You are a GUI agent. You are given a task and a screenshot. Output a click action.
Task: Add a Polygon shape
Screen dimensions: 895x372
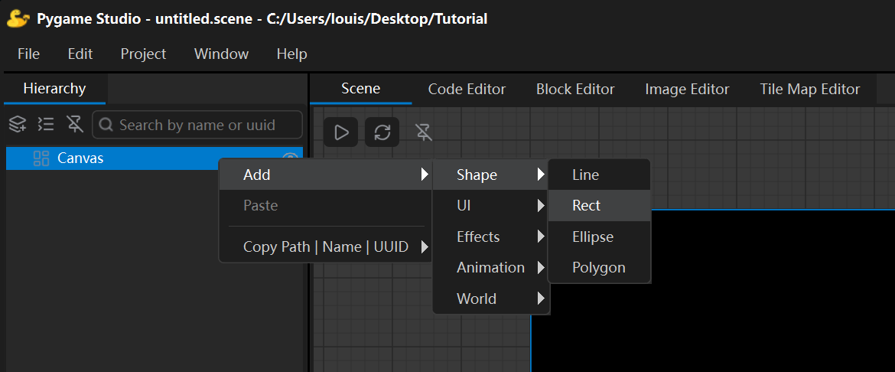pyautogui.click(x=599, y=267)
